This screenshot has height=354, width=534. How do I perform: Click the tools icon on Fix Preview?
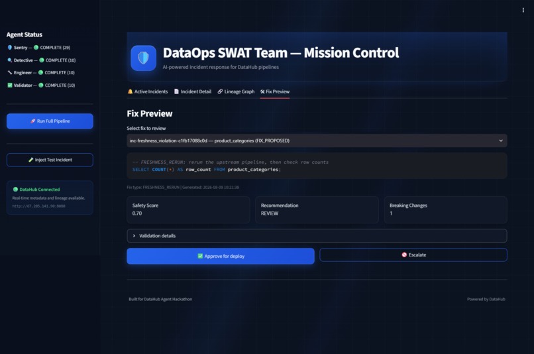pos(262,91)
